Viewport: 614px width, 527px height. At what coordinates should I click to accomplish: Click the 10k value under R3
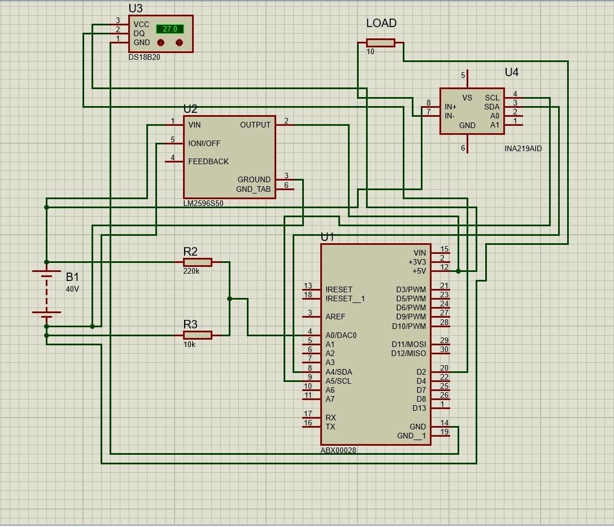[190, 345]
